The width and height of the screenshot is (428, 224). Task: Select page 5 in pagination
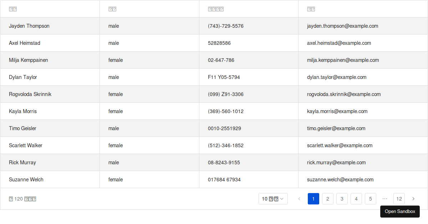click(x=371, y=199)
